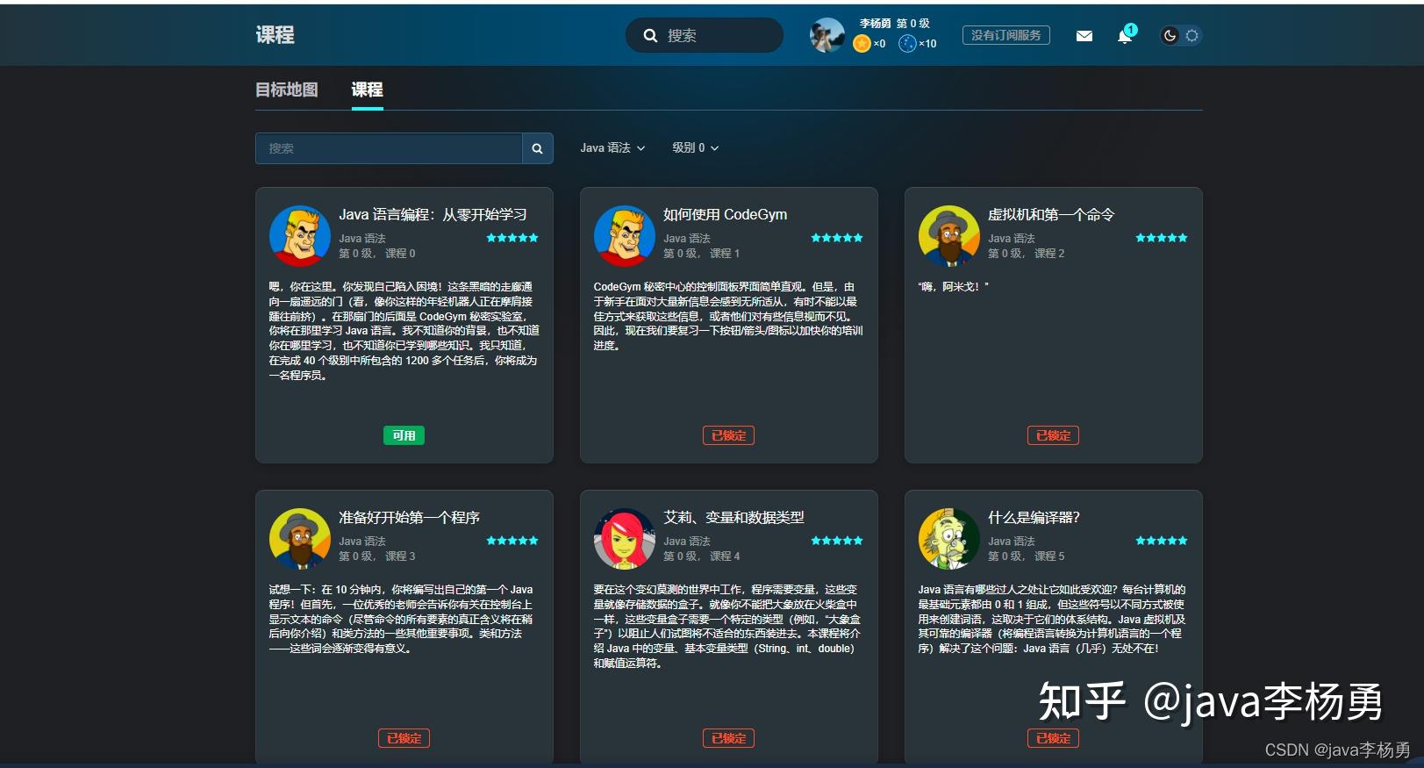Expand the 级别 0 dropdown
This screenshot has width=1424, height=768.
point(696,148)
